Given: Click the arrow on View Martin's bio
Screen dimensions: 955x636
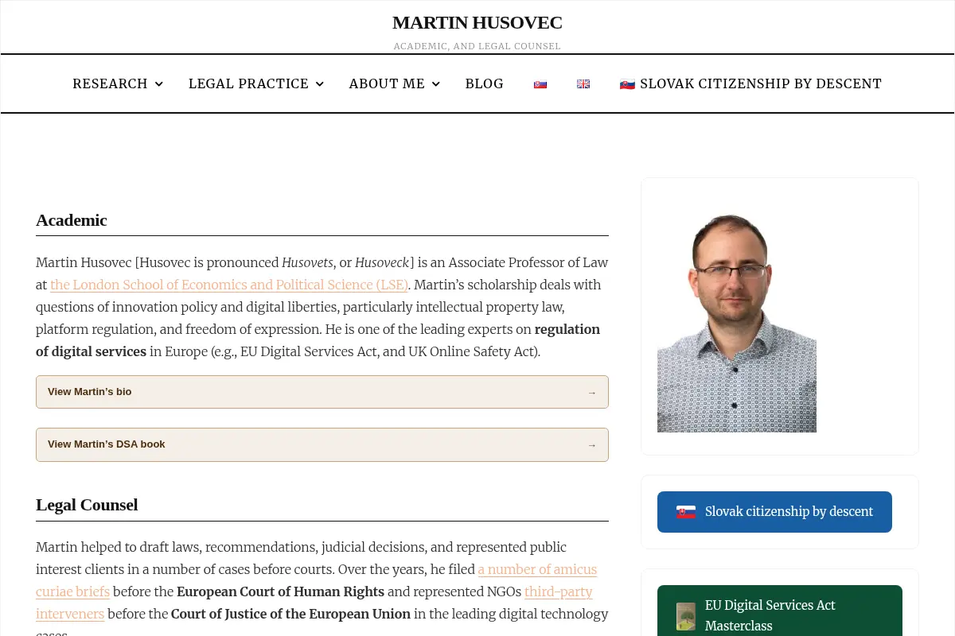Looking at the screenshot, I should pyautogui.click(x=592, y=393).
